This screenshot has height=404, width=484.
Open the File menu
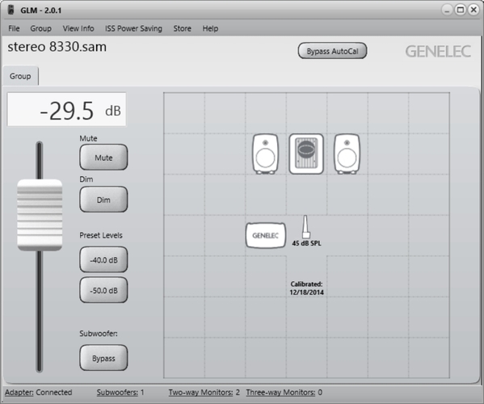coord(14,28)
